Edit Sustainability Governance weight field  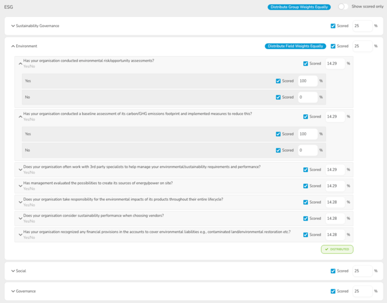(362, 26)
